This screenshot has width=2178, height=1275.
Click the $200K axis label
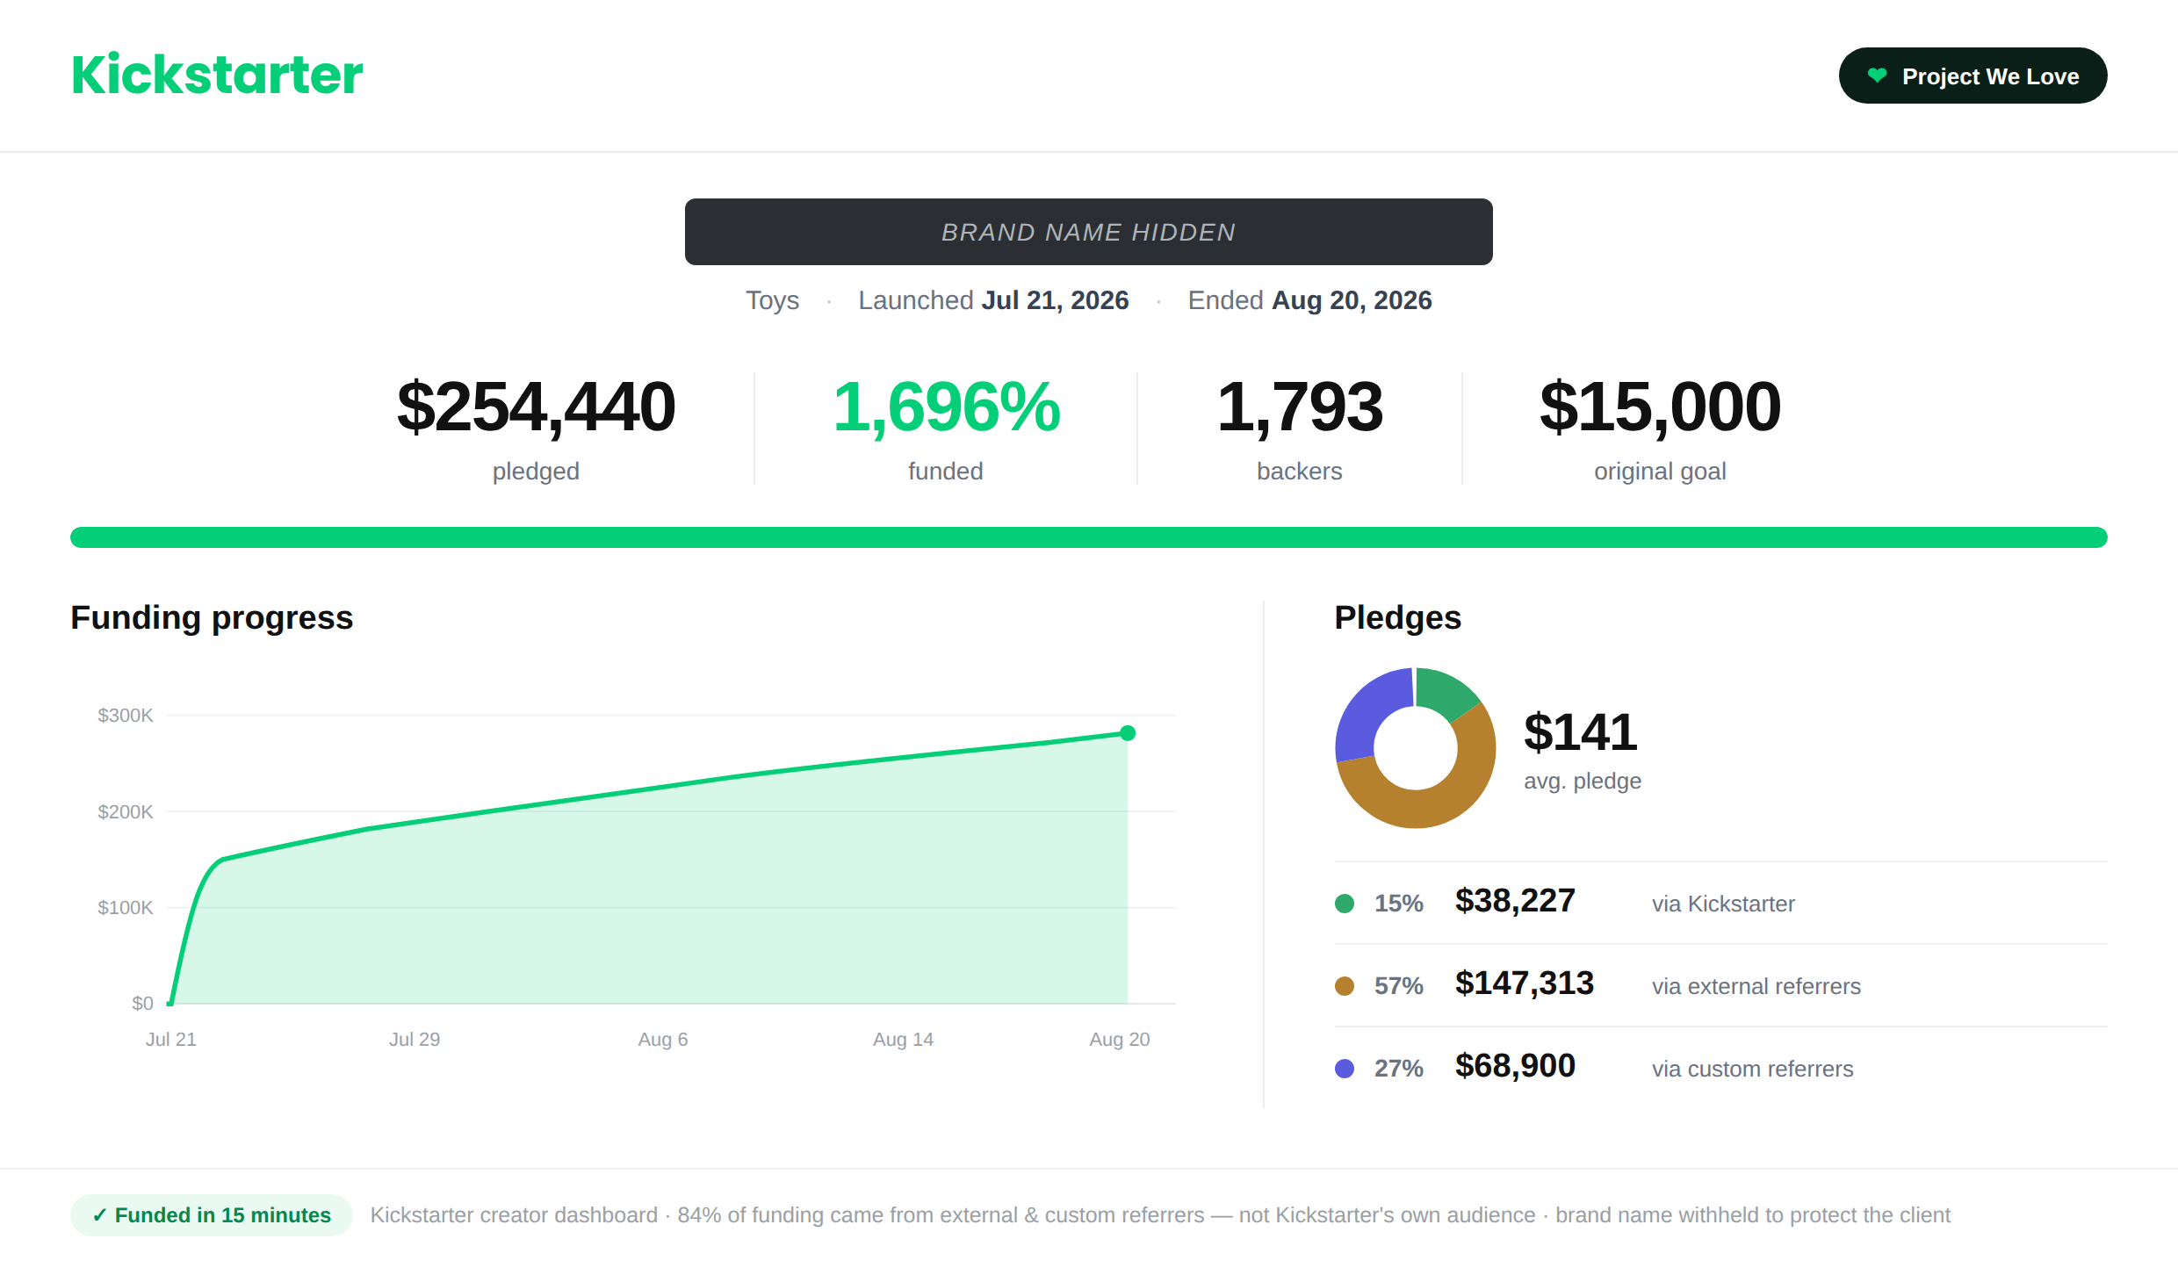pyautogui.click(x=125, y=812)
